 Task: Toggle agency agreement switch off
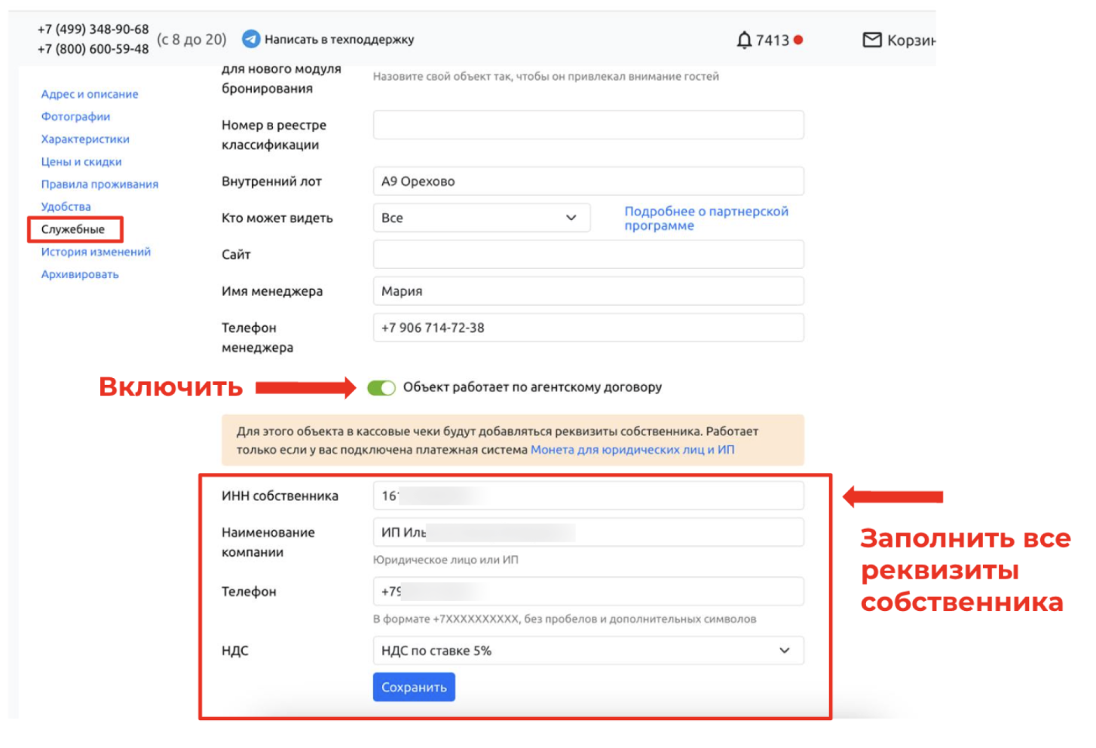pyautogui.click(x=381, y=388)
